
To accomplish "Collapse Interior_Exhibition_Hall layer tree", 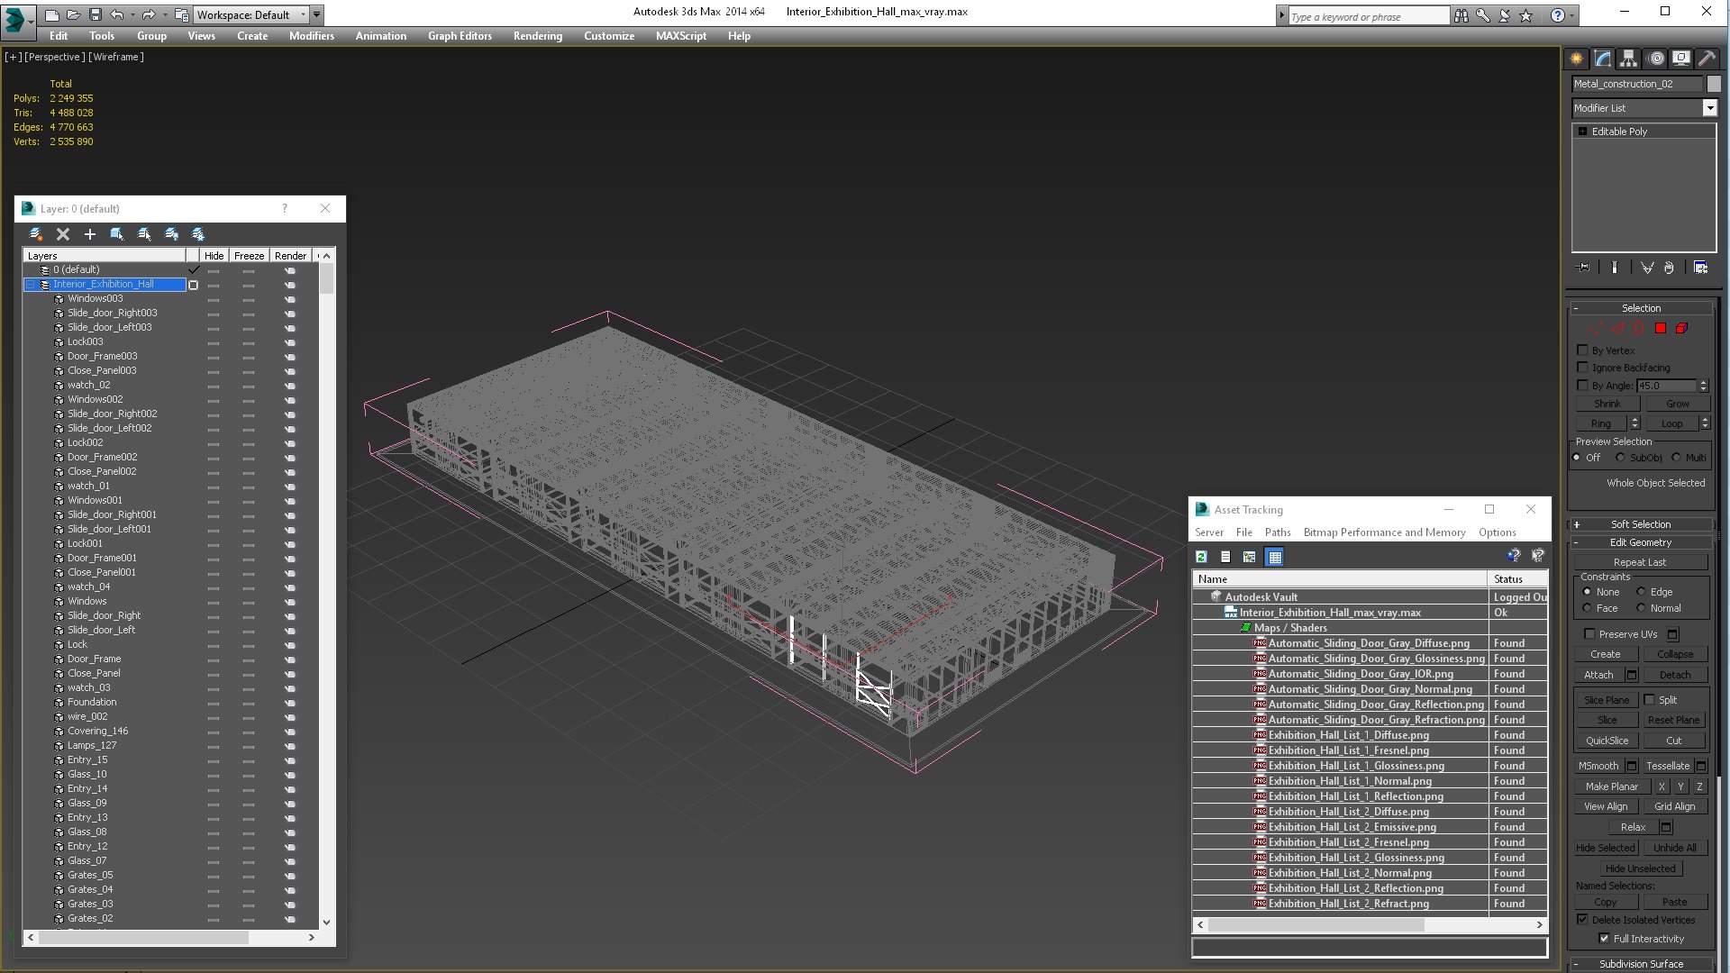I will pyautogui.click(x=30, y=285).
